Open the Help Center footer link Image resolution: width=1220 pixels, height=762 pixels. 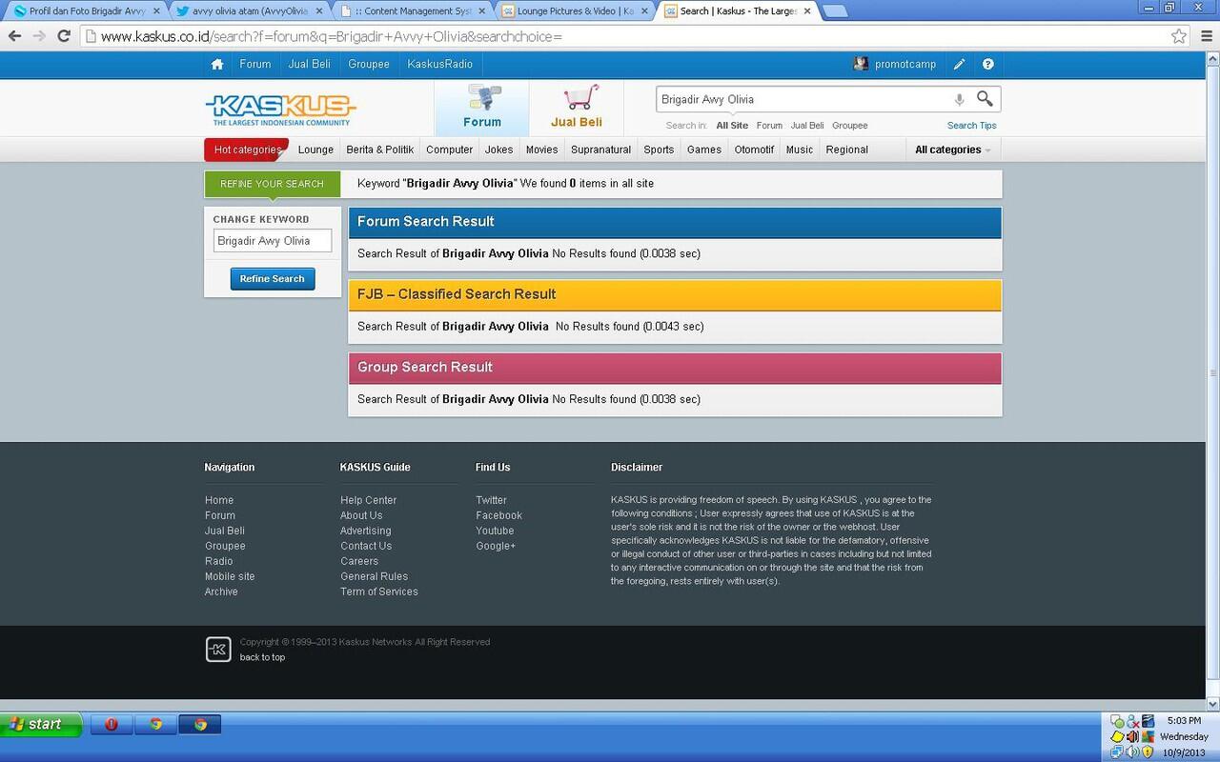click(x=369, y=500)
